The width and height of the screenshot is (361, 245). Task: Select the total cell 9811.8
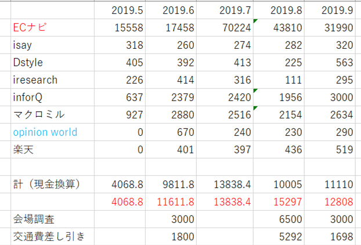point(171,185)
